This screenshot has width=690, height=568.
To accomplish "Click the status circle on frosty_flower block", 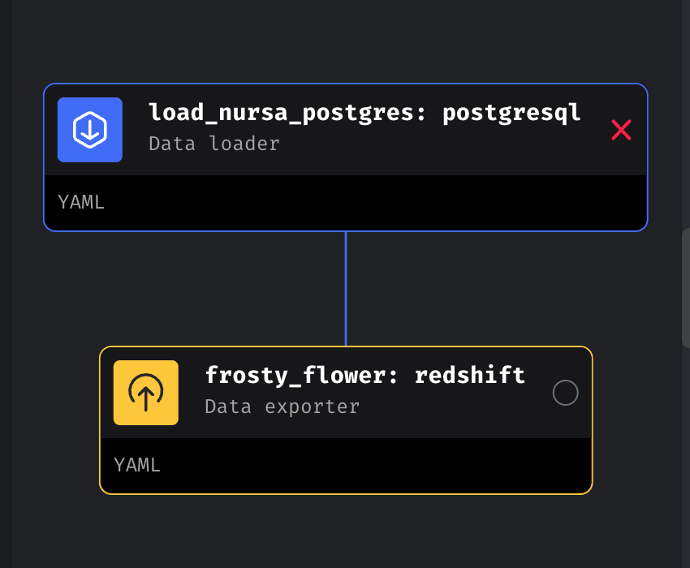I will [x=566, y=393].
